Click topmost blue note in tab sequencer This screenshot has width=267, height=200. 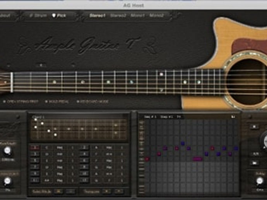[183, 143]
